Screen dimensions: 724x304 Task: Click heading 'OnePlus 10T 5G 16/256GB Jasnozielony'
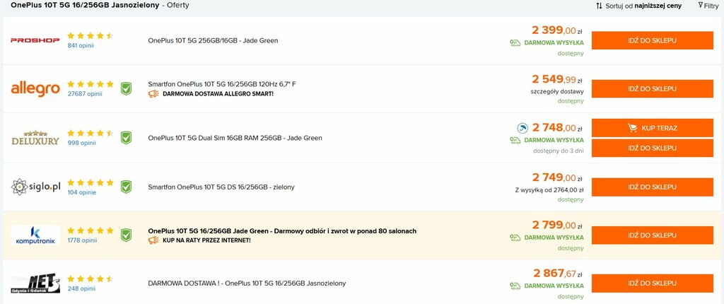point(85,5)
